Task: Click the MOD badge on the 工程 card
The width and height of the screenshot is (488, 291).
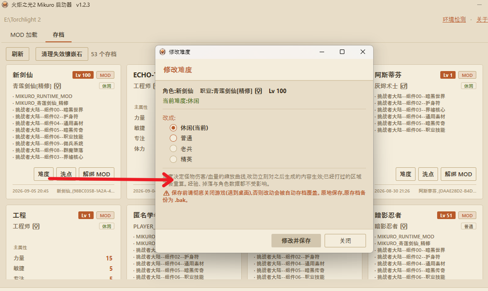Action: tap(105, 215)
